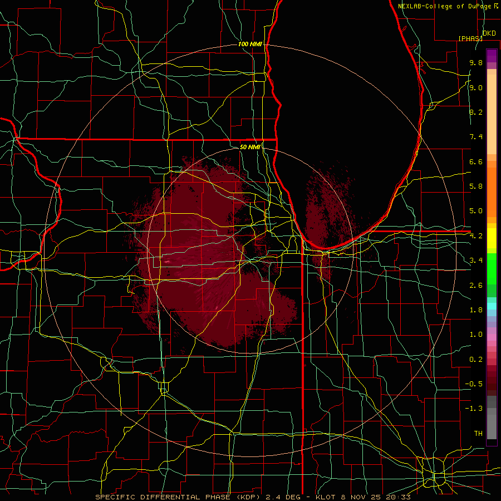The width and height of the screenshot is (501, 501).
Task: Pick the gray TH band on the color scale
Action: (x=492, y=426)
